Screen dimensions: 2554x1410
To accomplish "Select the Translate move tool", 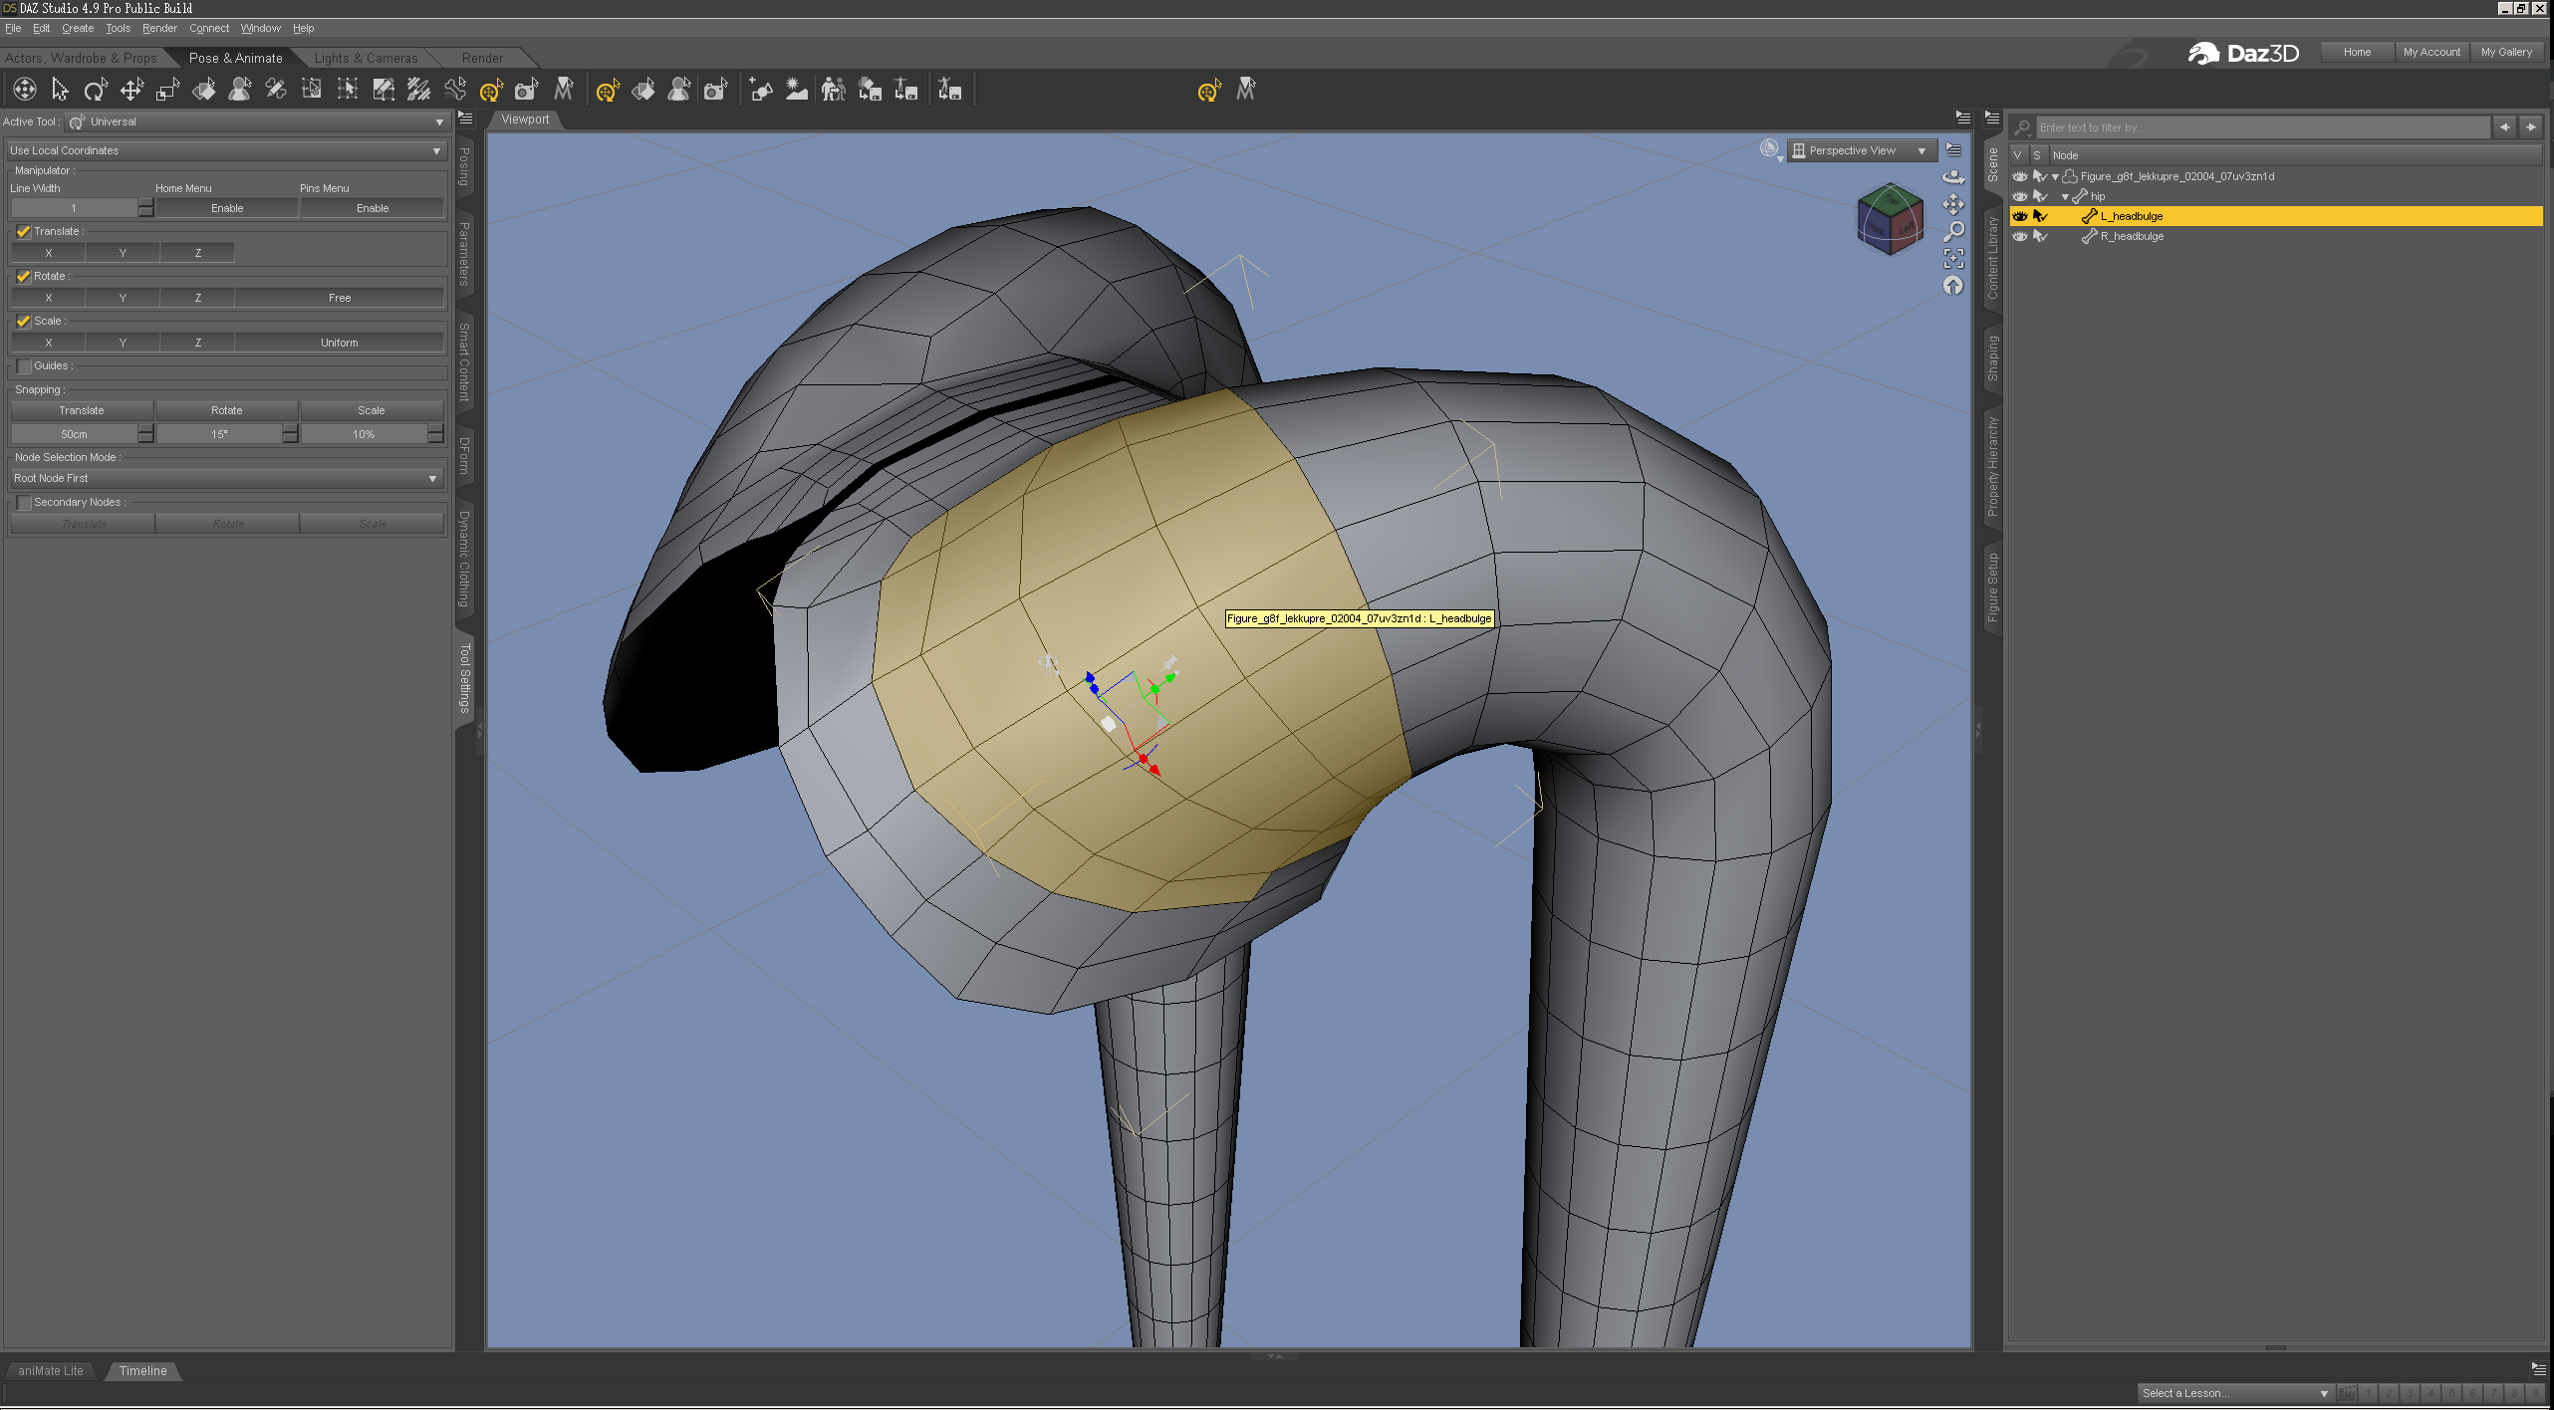I will click(x=131, y=91).
